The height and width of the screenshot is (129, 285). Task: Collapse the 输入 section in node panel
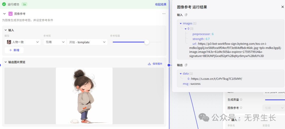point(6,30)
